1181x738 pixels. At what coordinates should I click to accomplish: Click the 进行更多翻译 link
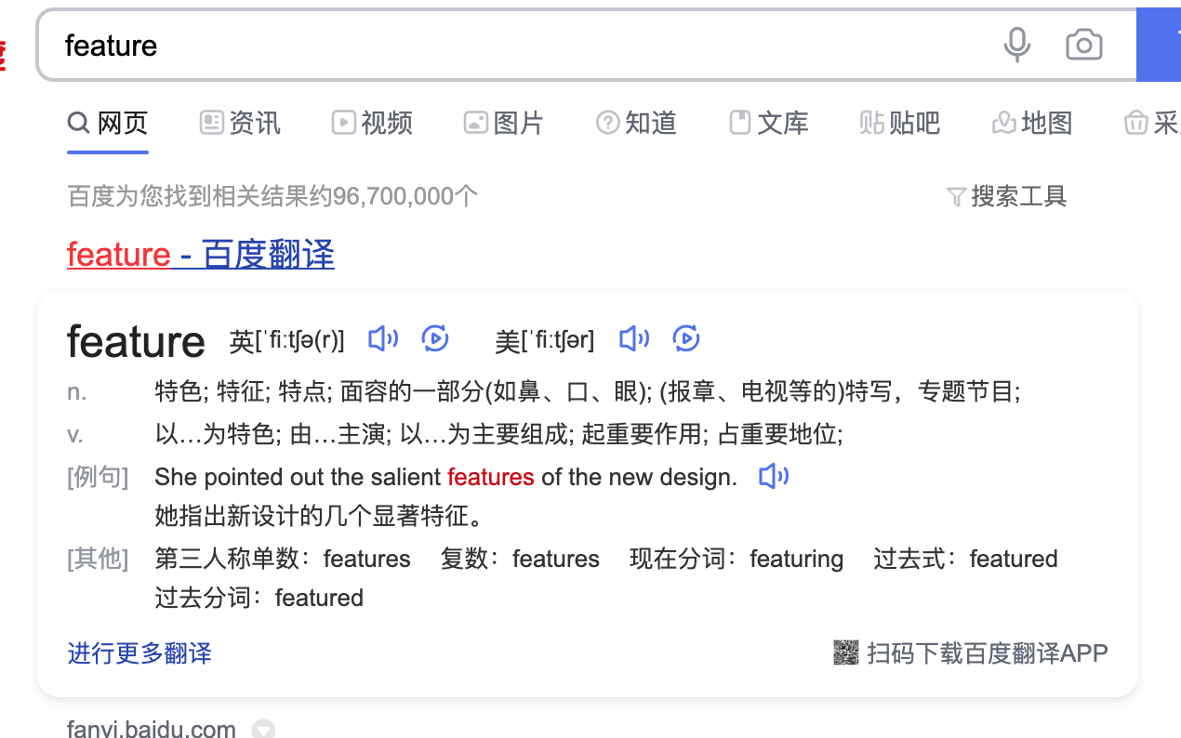tap(139, 653)
